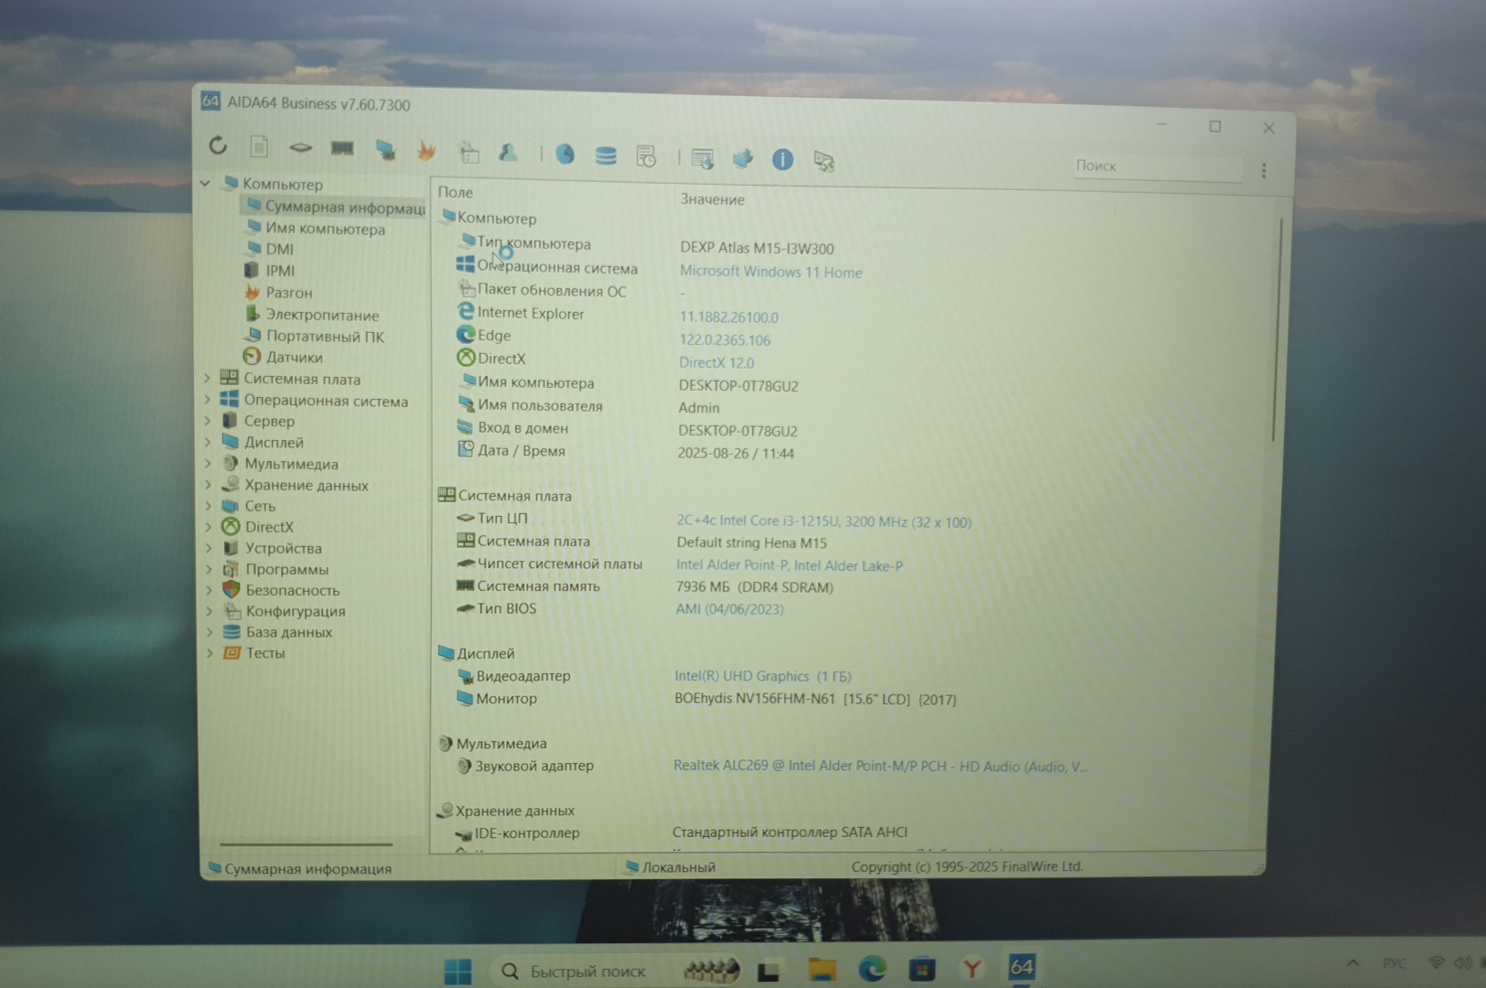This screenshot has width=1486, height=988.
Task: Expand the Системная плата tree node
Action: tap(207, 378)
